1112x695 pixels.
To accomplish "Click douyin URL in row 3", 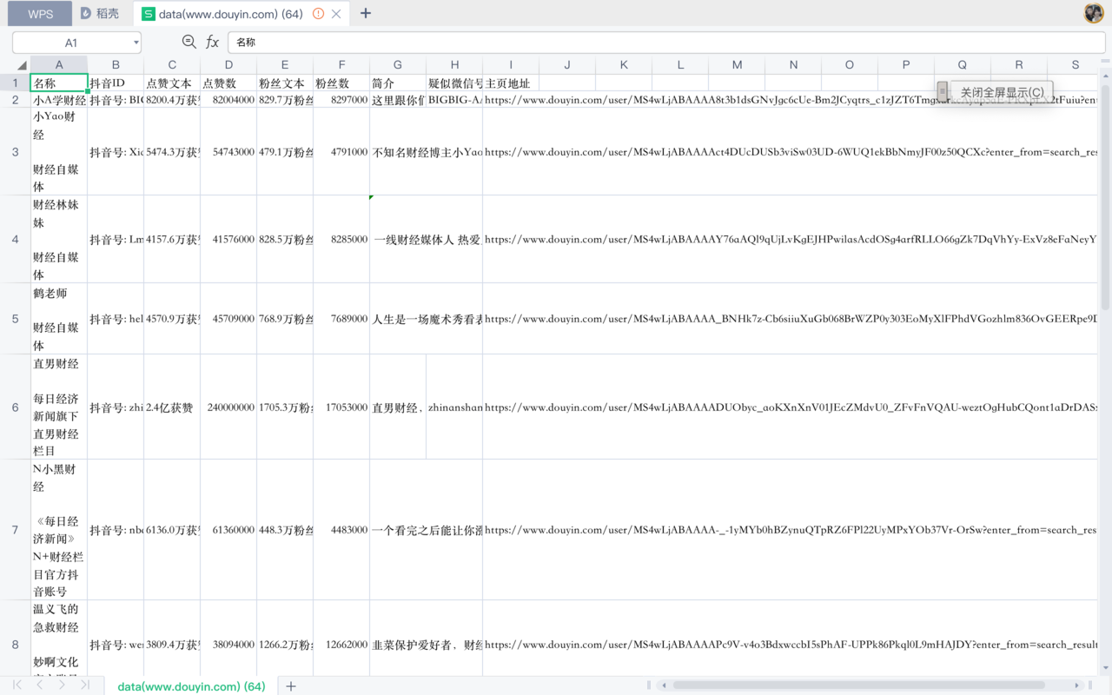I will click(x=790, y=152).
